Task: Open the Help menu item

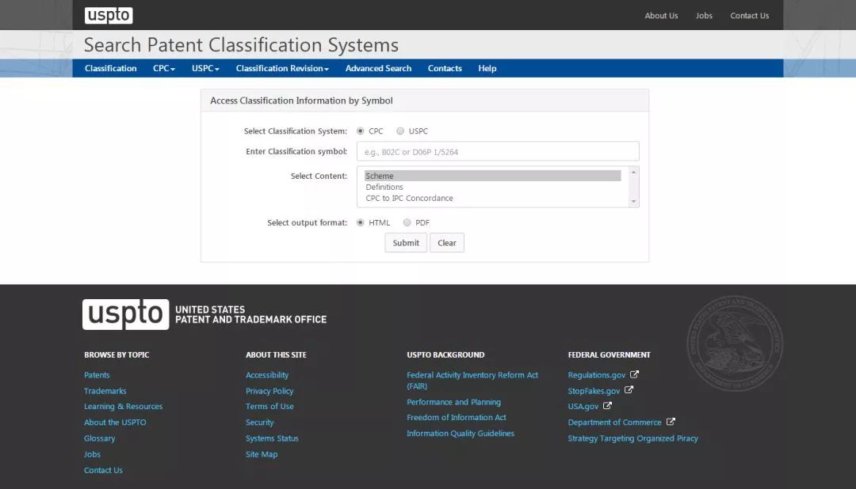Action: point(487,69)
